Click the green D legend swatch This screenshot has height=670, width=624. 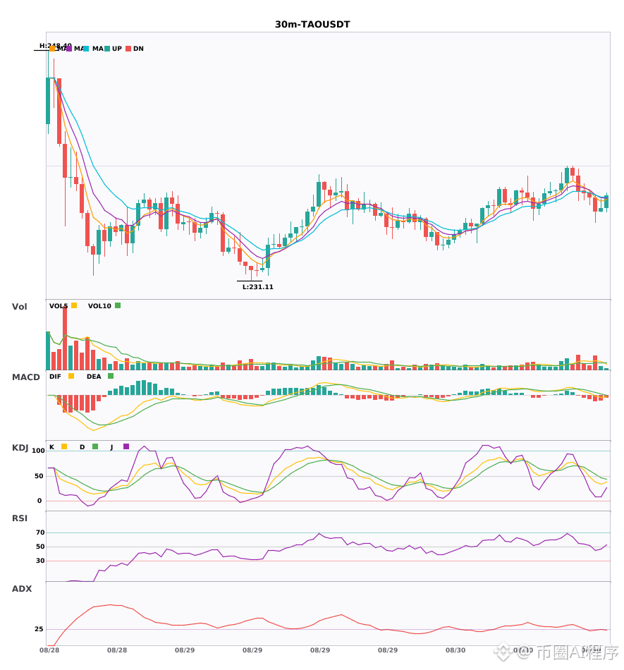pos(95,446)
